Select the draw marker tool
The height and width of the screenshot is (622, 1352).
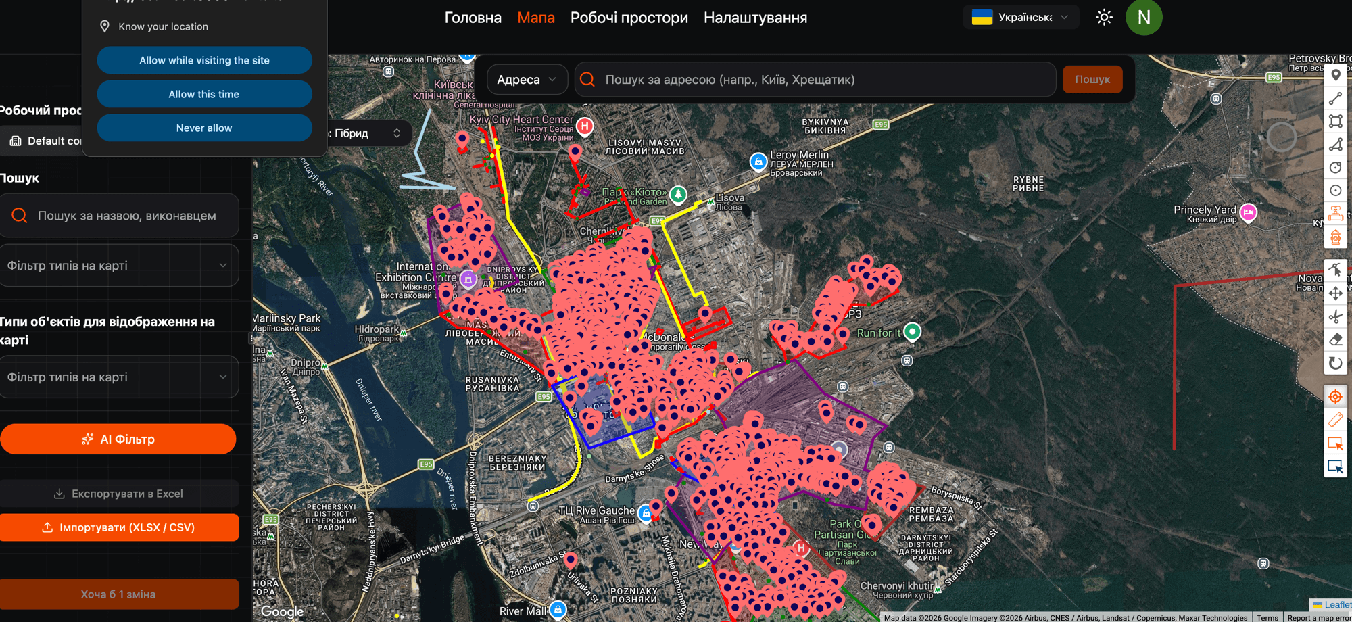1335,76
